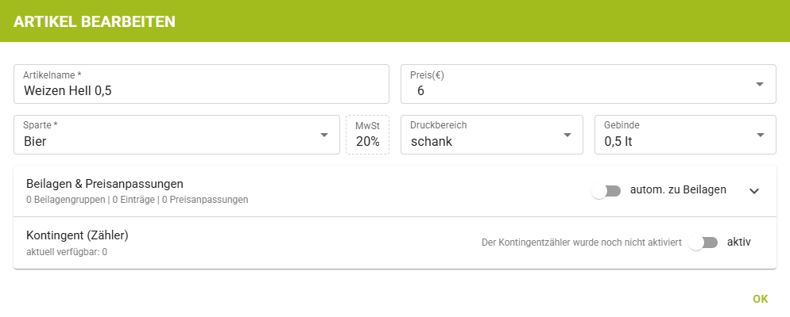Click the aktuell verfügbar: 0 text
790x317 pixels.
point(67,252)
